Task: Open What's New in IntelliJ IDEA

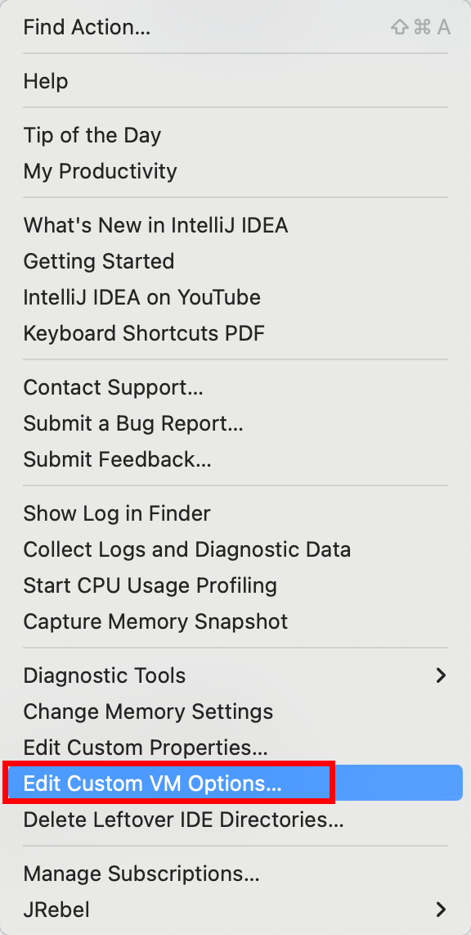Action: 235,225
